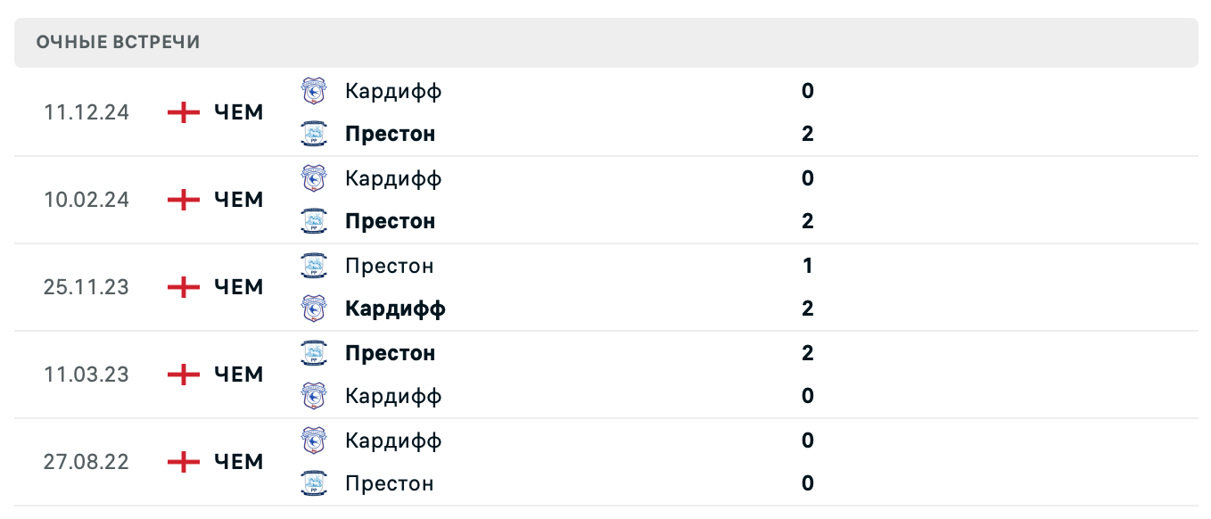Click the Кардифф club crest in the 11.12.24 match
The height and width of the screenshot is (519, 1211).
pos(313,91)
